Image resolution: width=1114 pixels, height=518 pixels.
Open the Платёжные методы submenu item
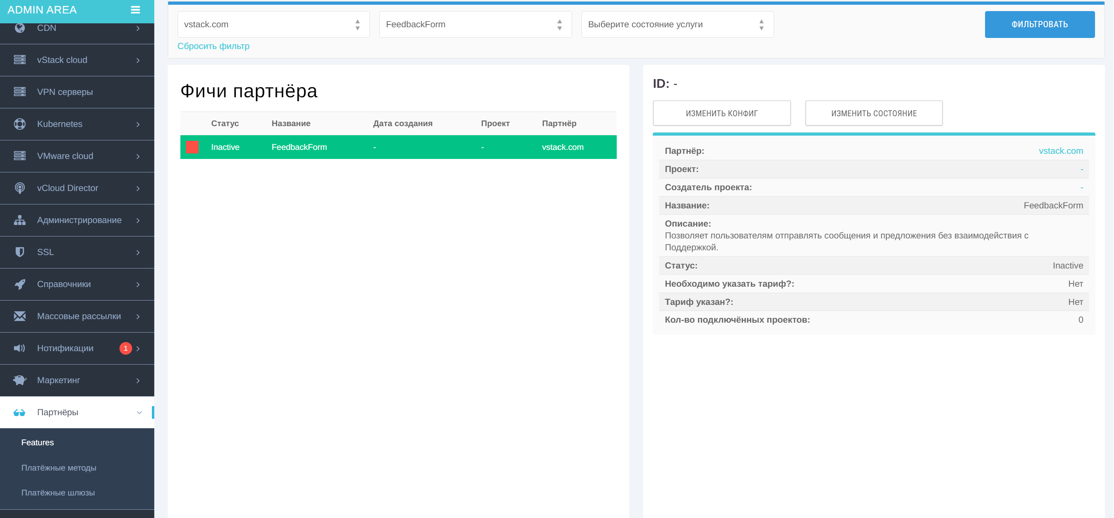(59, 468)
